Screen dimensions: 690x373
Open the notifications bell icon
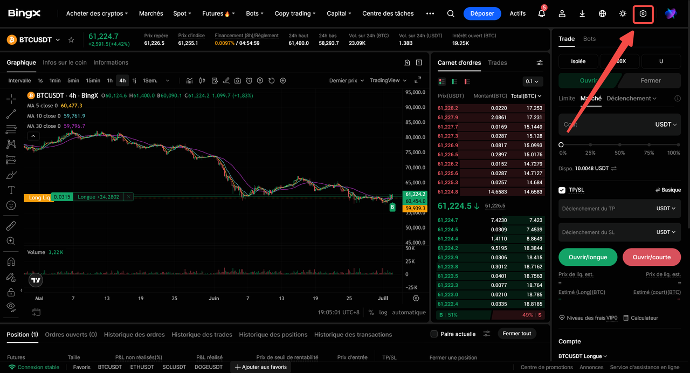(x=542, y=13)
